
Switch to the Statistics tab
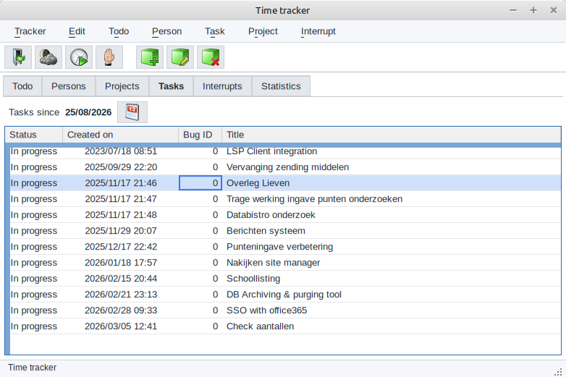tap(281, 86)
